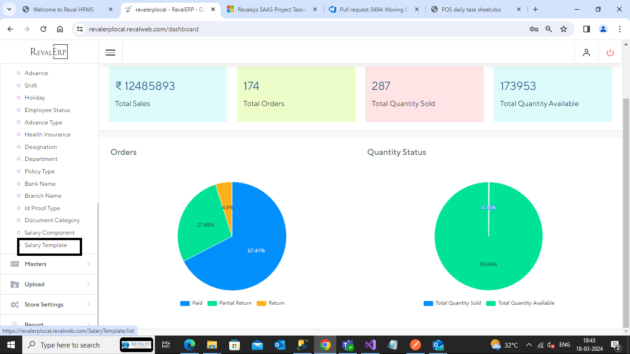Click the red power logout icon
The width and height of the screenshot is (630, 354).
click(610, 53)
